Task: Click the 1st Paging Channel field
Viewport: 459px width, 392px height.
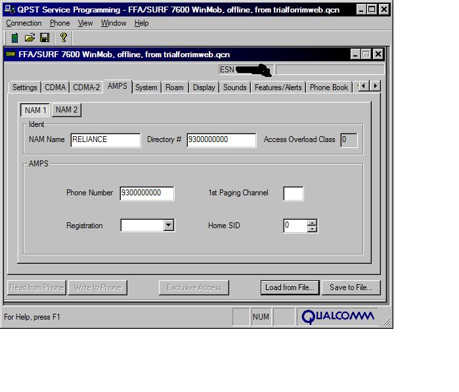Action: coord(294,193)
